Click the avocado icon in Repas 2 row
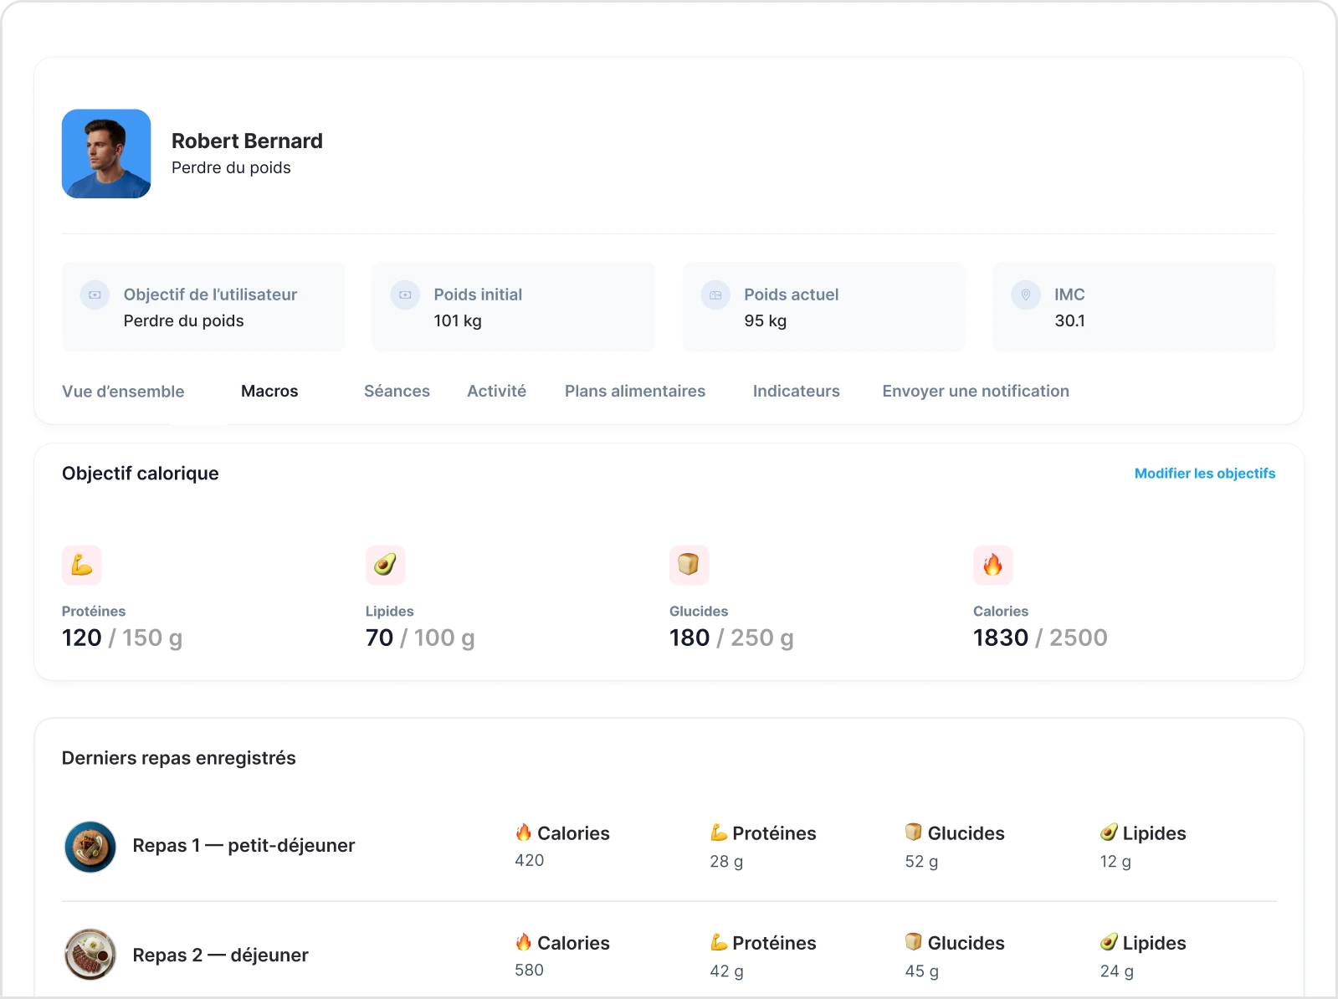1338x999 pixels. [1109, 942]
